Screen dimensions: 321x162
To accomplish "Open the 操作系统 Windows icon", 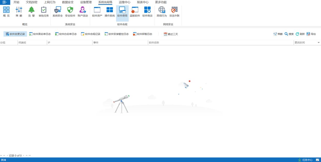I will click(110, 12).
